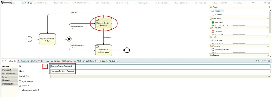Pick the StartEvent palette item
This screenshot has width=272, height=97.
point(217,22)
